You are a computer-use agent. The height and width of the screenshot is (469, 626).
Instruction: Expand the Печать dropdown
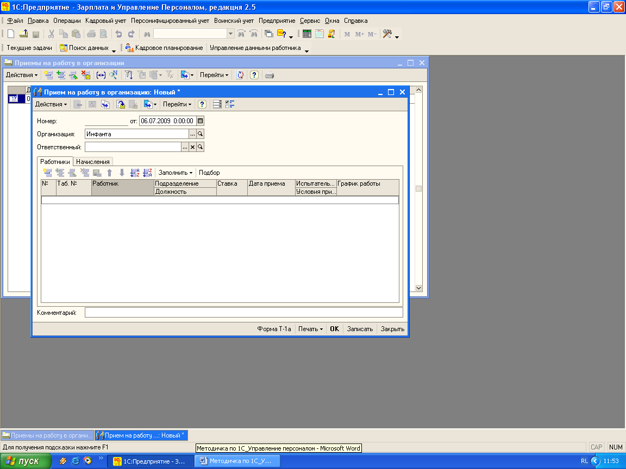click(x=311, y=329)
